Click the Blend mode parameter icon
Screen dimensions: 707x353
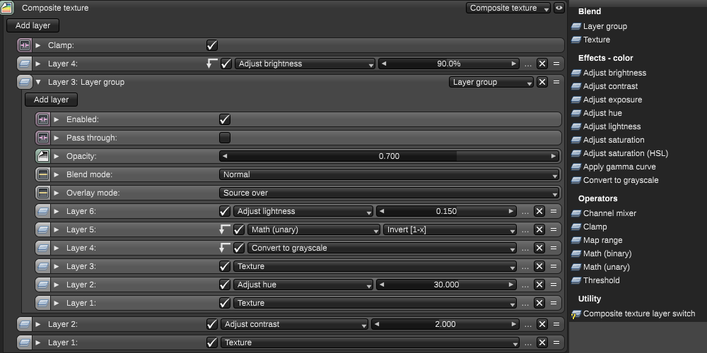click(x=43, y=174)
